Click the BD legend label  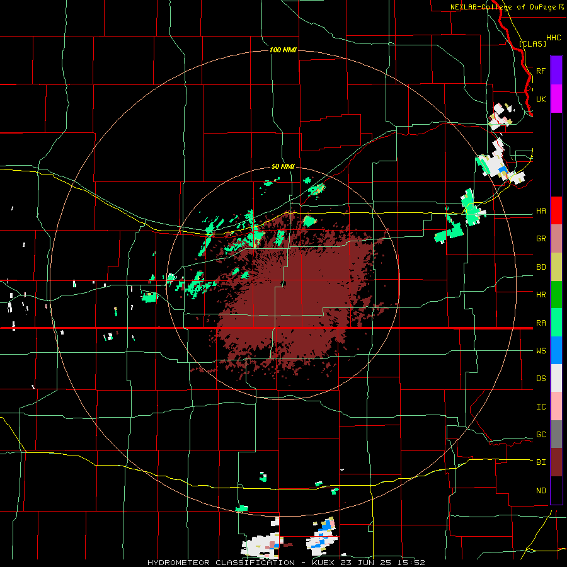coord(541,267)
